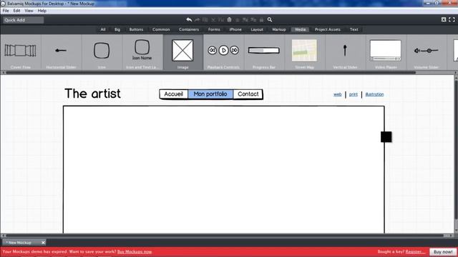Select the Cover Flow component
Screen dimensions: 458x257
click(21, 52)
